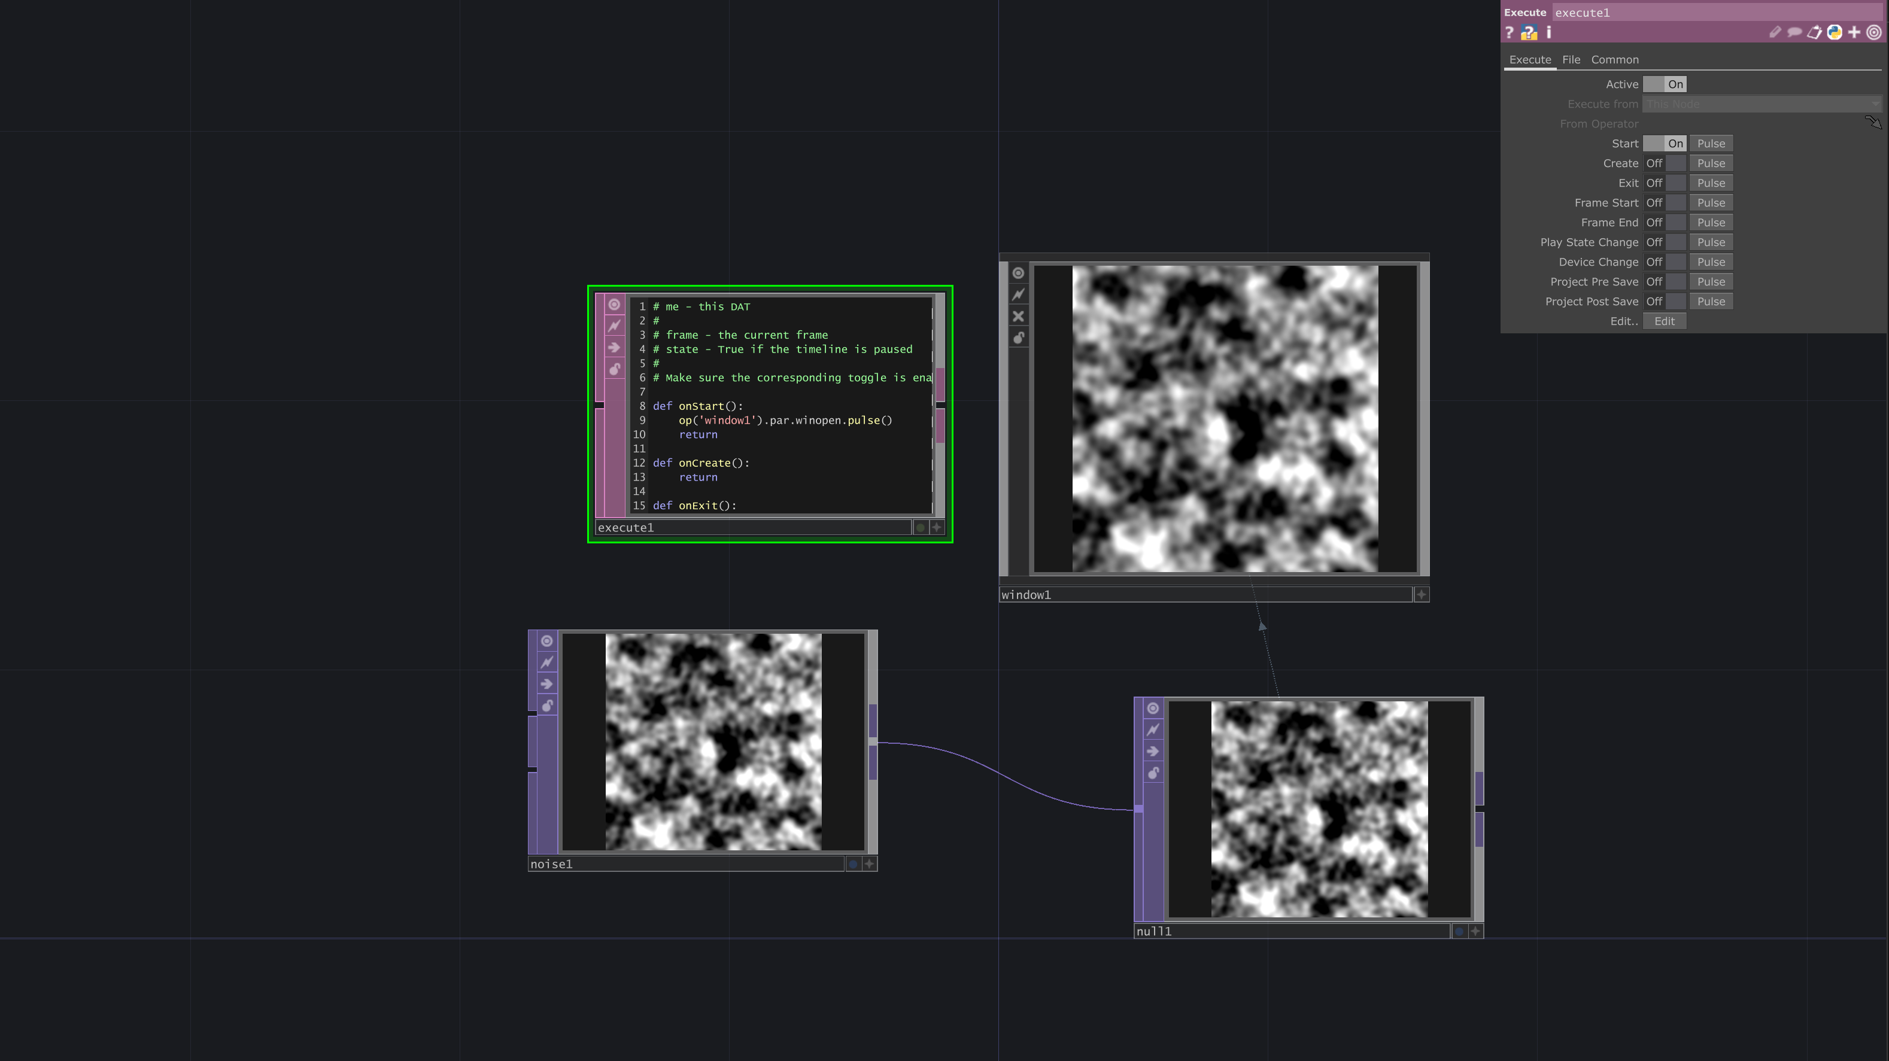The image size is (1889, 1061).
Task: Toggle display flag dot on execute1 node
Action: tap(921, 527)
